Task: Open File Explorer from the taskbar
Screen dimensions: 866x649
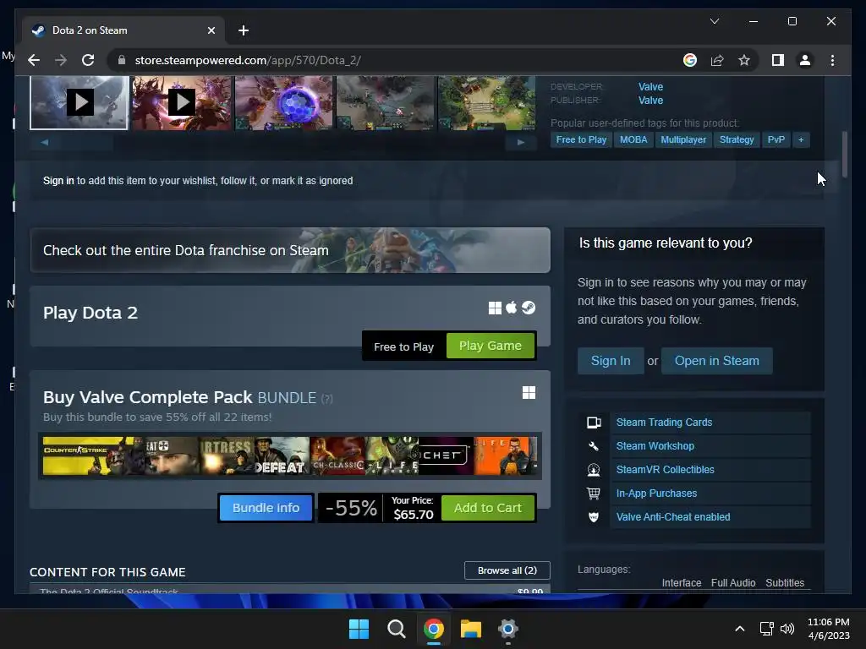Action: 470,629
